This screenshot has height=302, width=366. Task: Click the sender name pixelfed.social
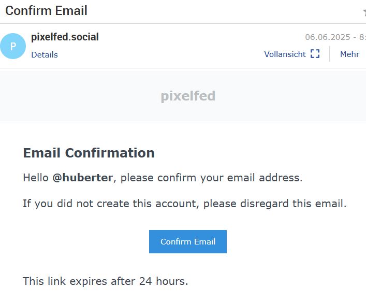tap(65, 37)
